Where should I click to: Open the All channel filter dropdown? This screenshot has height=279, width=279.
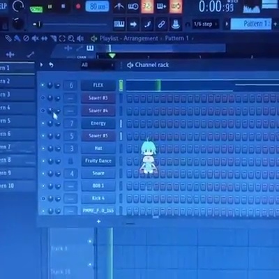tap(98, 65)
